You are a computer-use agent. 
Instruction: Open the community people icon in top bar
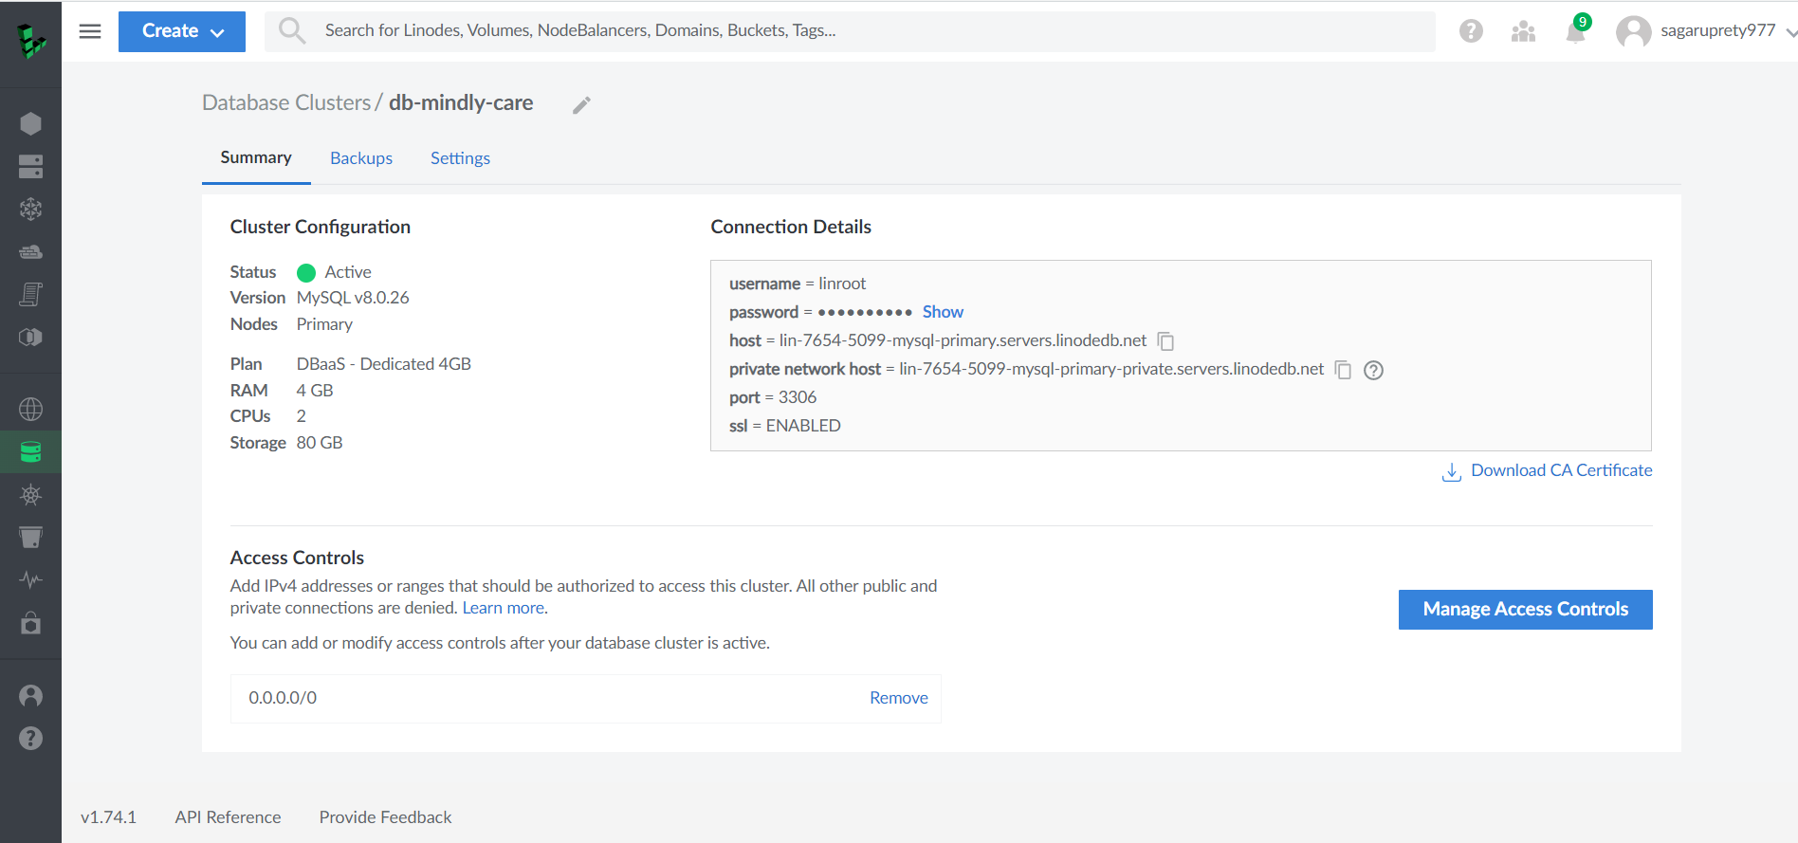click(1523, 31)
